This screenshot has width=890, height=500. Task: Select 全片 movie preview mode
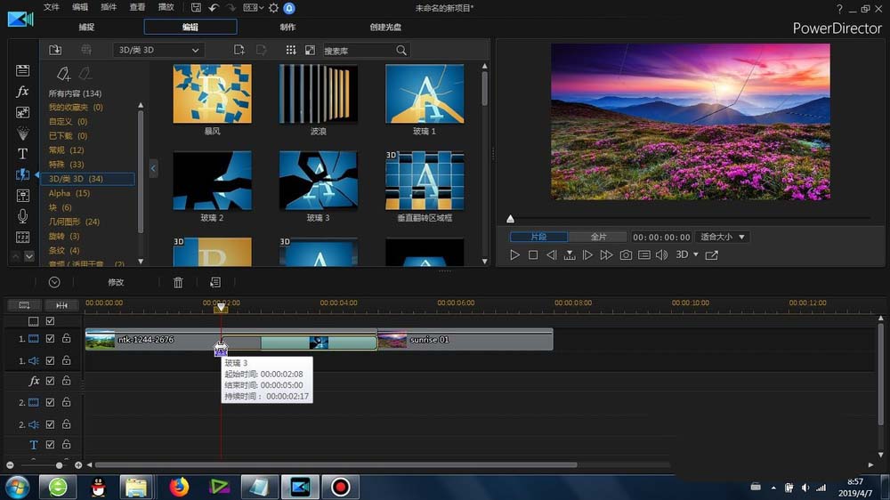click(x=598, y=237)
